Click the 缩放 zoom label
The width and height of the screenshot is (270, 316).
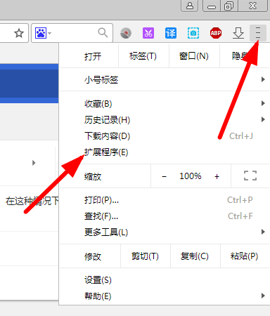tap(93, 176)
